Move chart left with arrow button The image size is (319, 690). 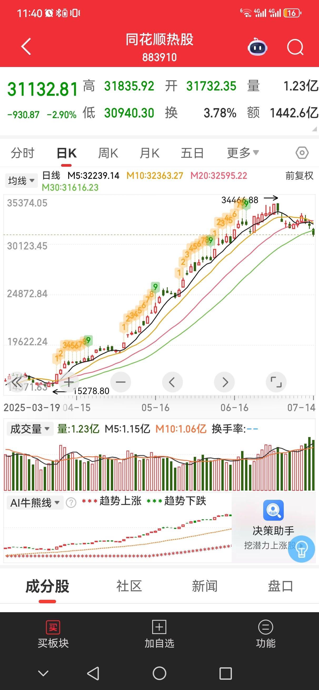(172, 382)
